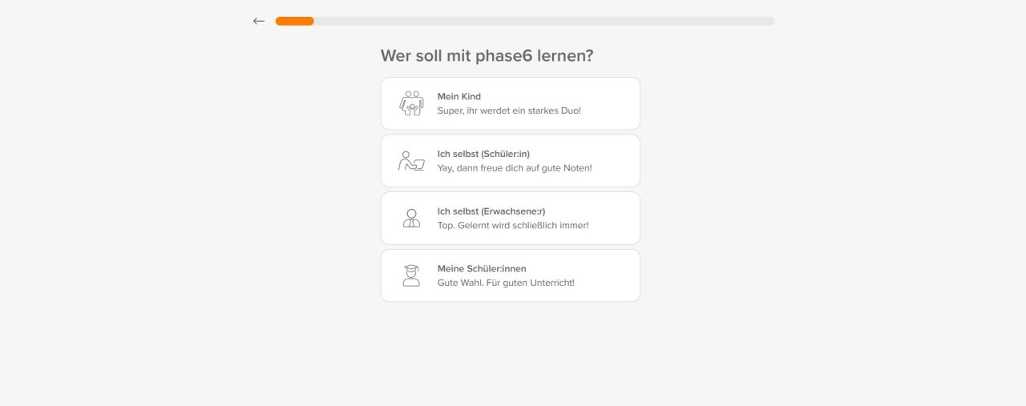The height and width of the screenshot is (406, 1026).
Task: Click the parent and child icon
Action: [411, 103]
